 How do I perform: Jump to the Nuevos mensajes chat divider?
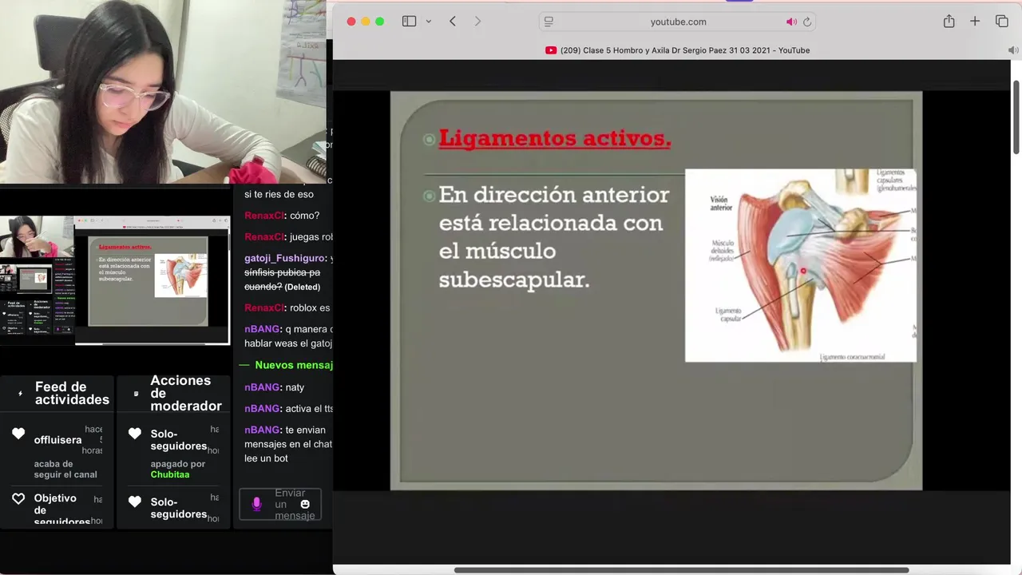click(x=286, y=365)
